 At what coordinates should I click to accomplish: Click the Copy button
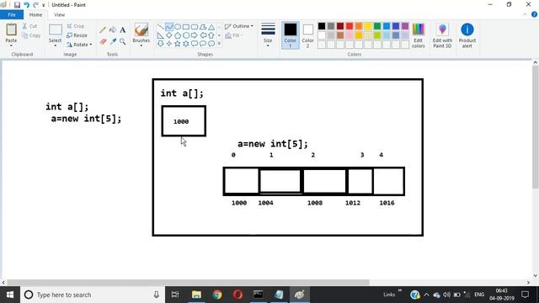pos(31,35)
